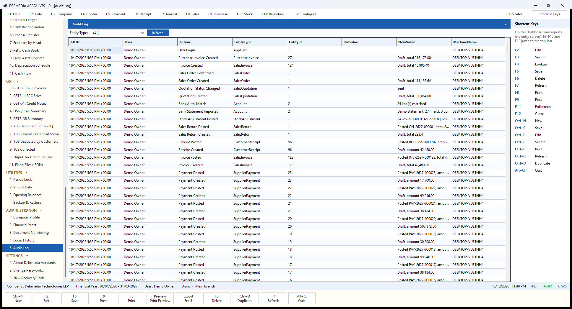Click the Export Excel bottom button
Viewport: 572px width, 309px height.
[x=188, y=298]
